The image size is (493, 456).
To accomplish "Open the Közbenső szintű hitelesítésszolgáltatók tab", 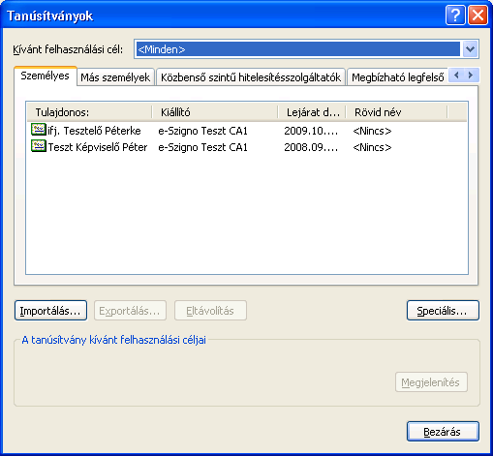I will coord(251,77).
